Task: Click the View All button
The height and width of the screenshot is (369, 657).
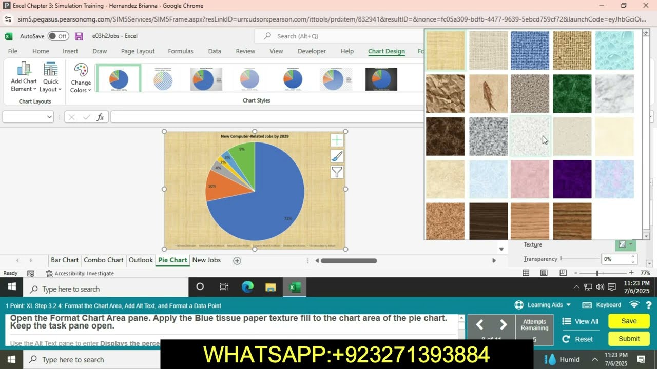Action: [581, 321]
